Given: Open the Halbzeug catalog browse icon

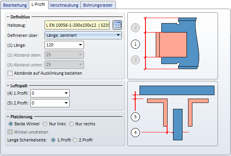Looking at the screenshot, I should (x=117, y=25).
